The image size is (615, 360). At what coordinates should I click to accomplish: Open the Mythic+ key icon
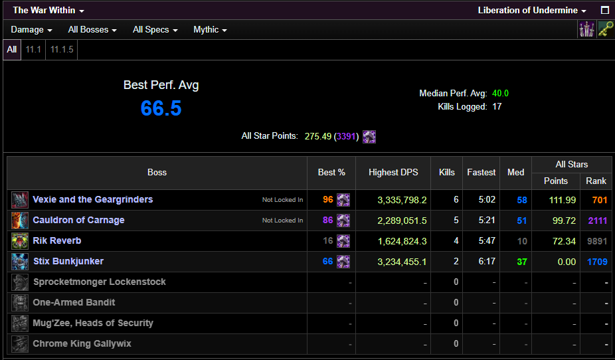coord(606,29)
